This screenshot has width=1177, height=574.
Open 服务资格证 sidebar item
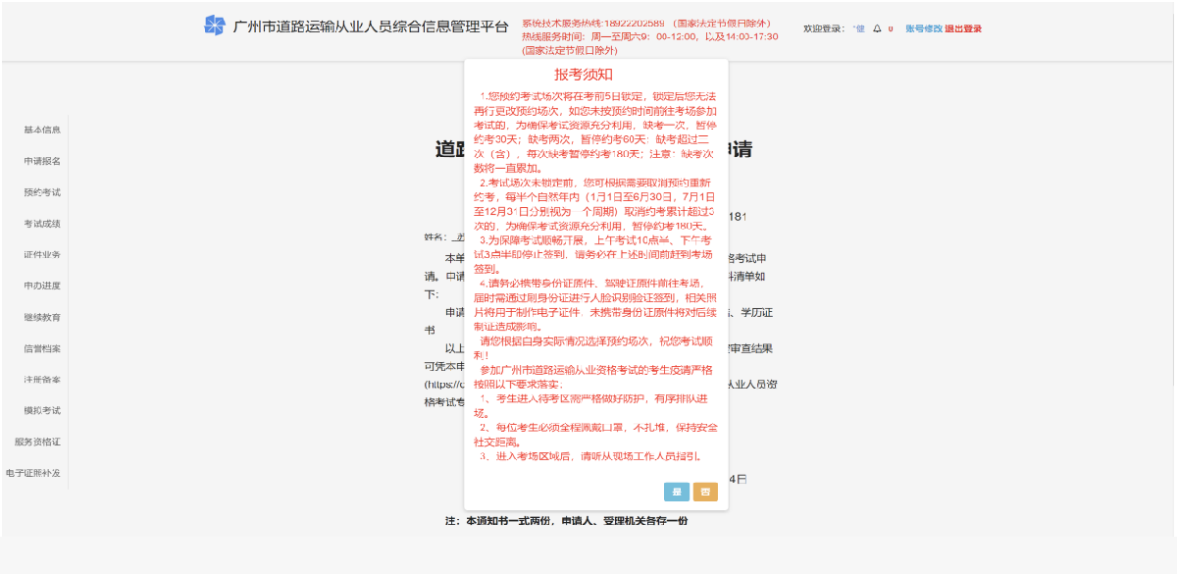coord(37,442)
